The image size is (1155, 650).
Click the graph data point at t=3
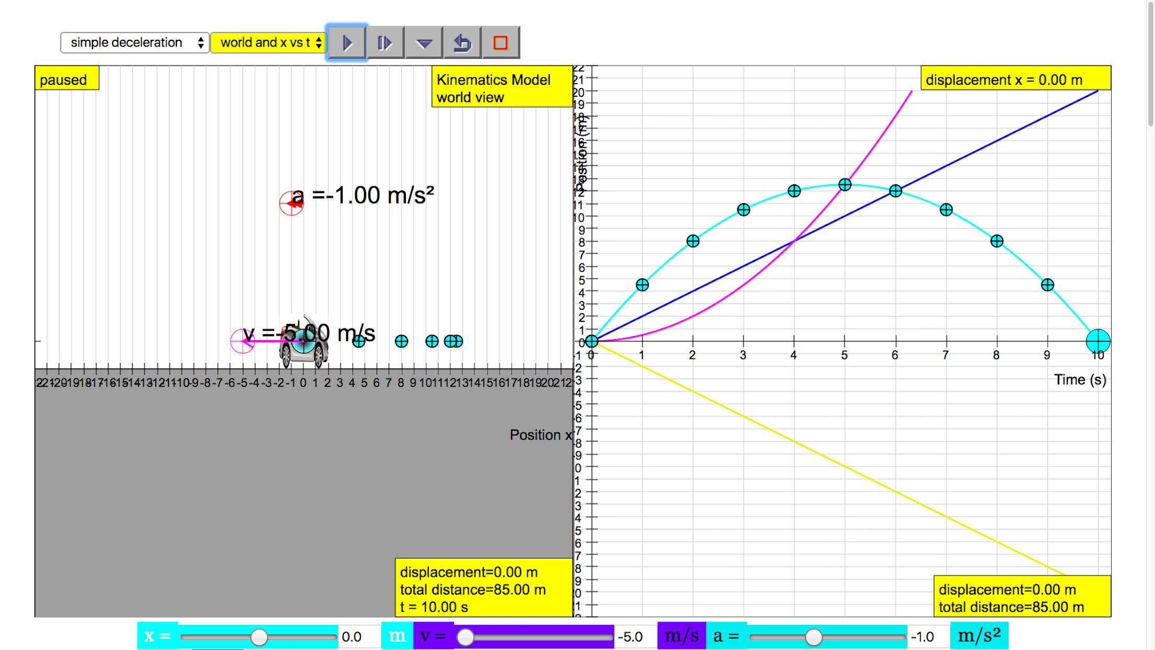pyautogui.click(x=743, y=210)
